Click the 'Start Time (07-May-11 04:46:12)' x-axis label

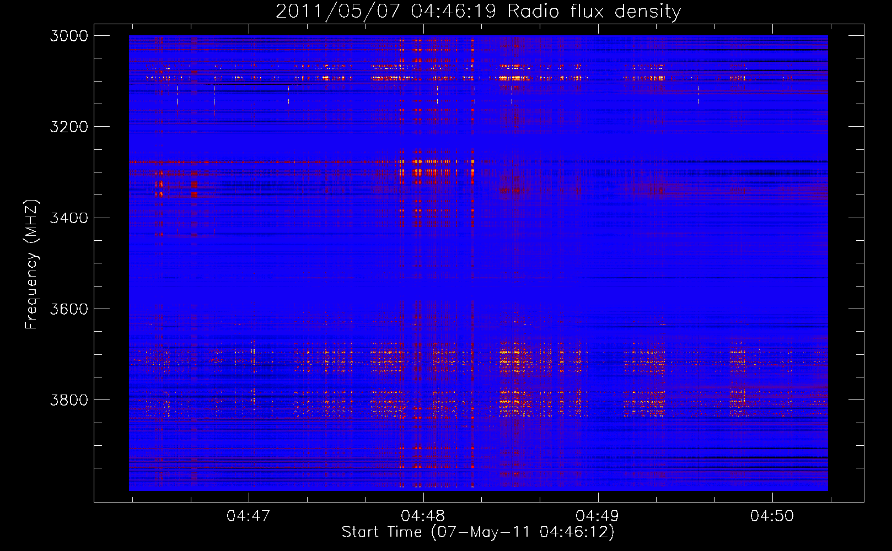(x=478, y=532)
